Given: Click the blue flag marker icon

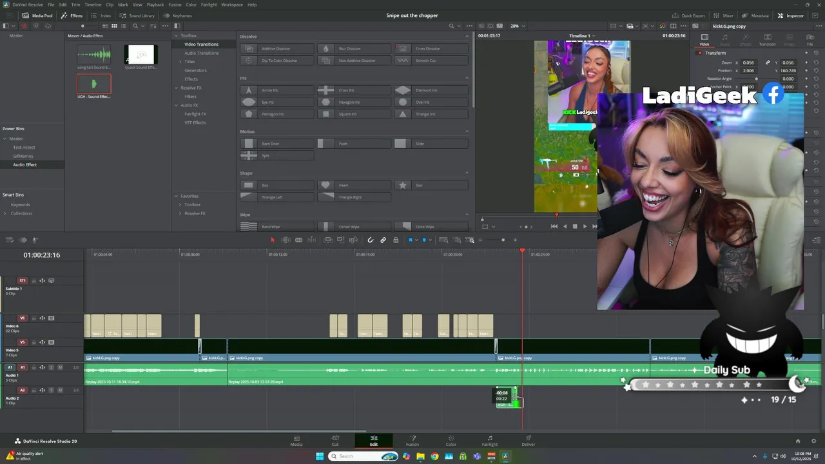Looking at the screenshot, I should (x=411, y=240).
